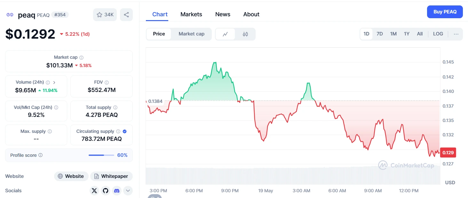The width and height of the screenshot is (468, 198).
Task: Show info tooltip for Vol/Mkt Cap (24h)
Action: tap(56, 108)
